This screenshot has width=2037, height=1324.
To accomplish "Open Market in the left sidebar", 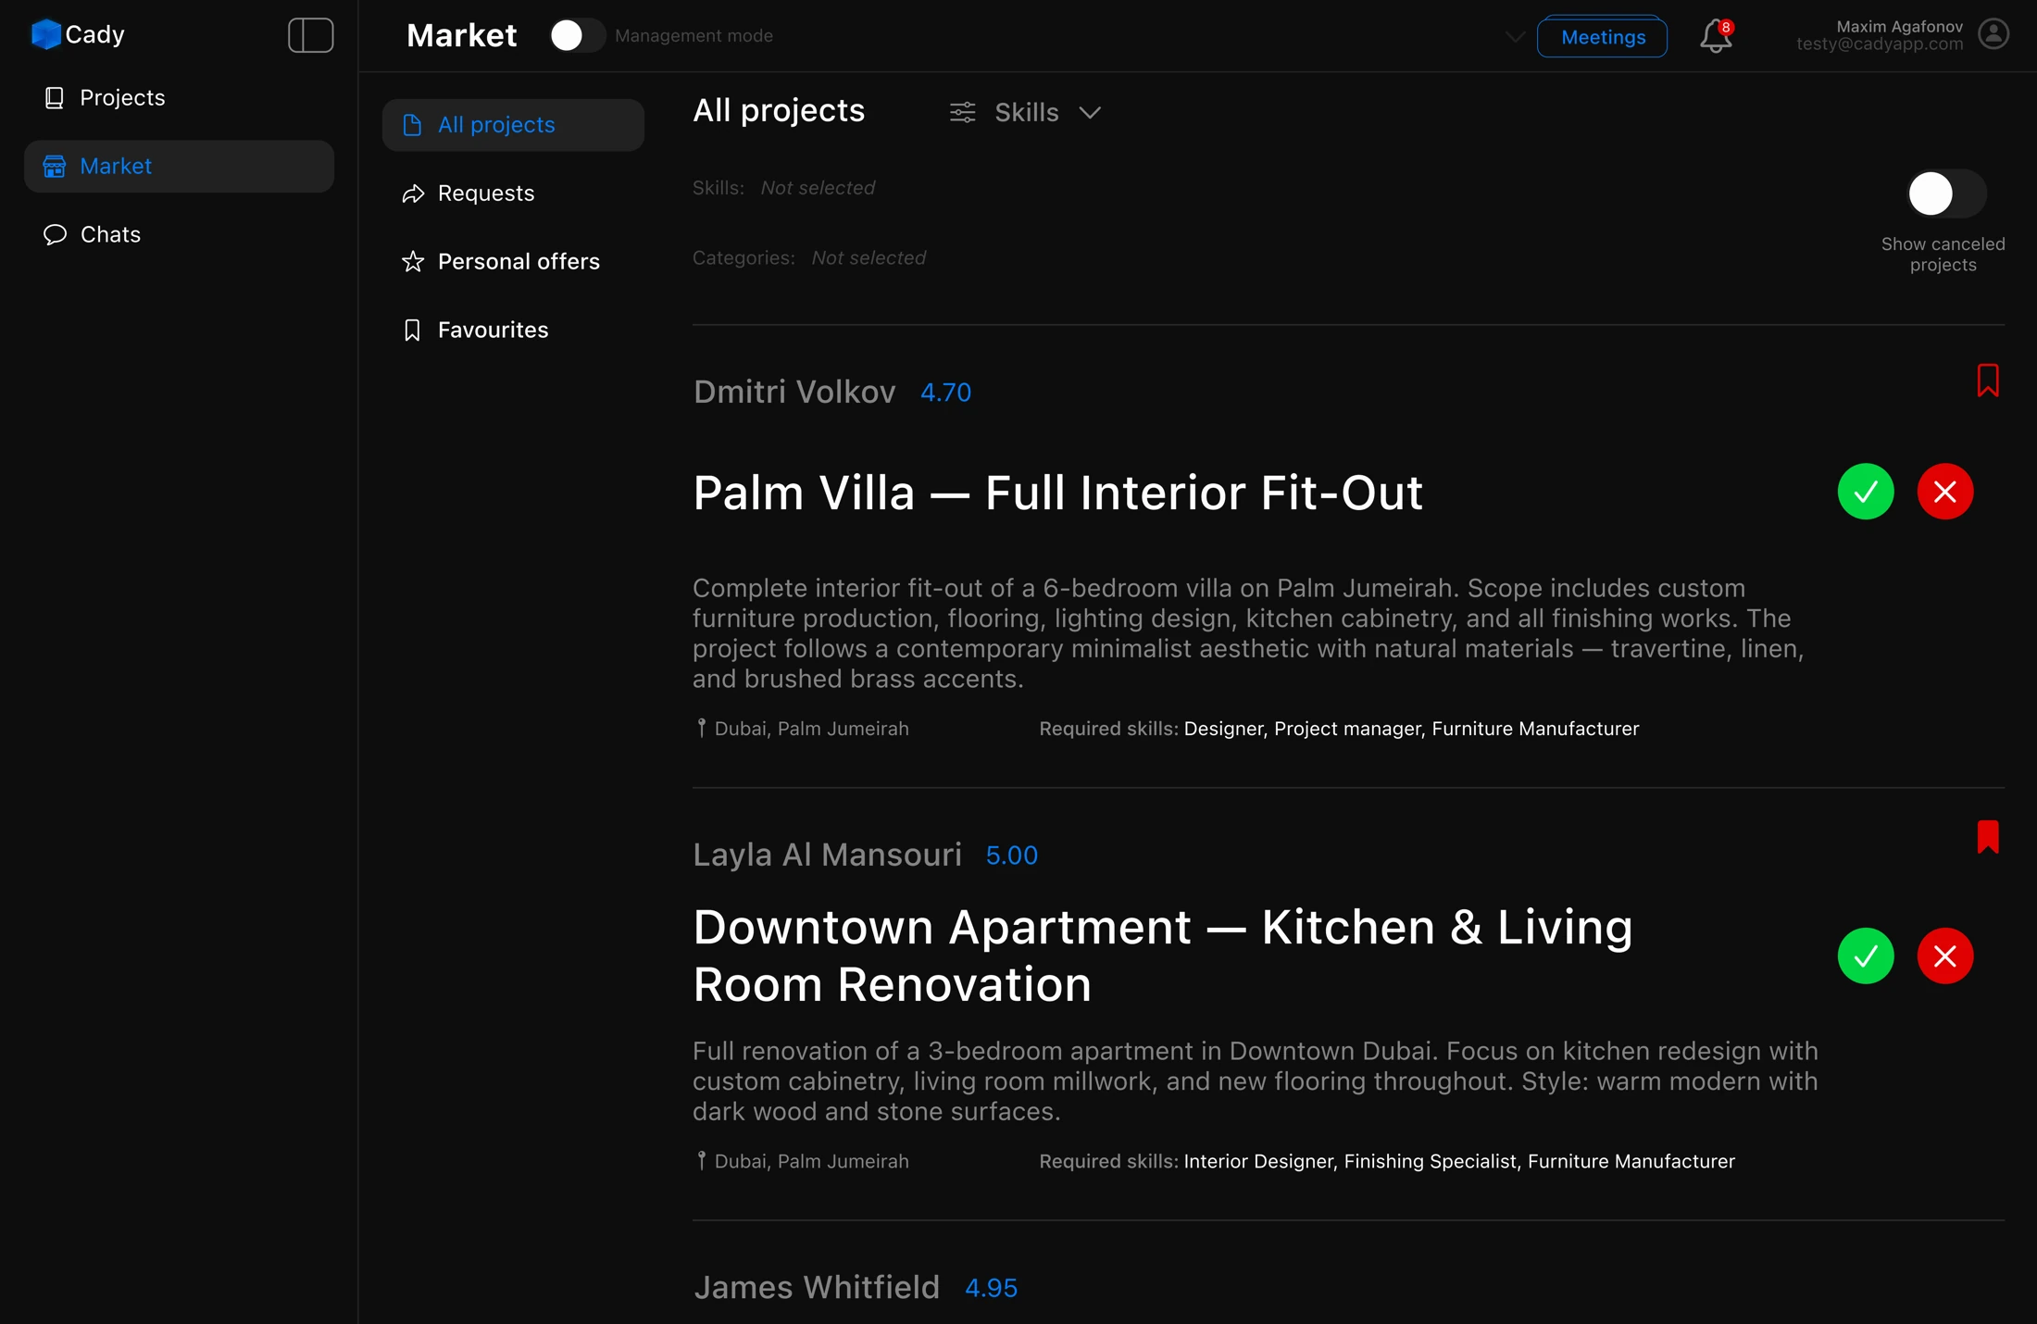I will click(x=179, y=166).
